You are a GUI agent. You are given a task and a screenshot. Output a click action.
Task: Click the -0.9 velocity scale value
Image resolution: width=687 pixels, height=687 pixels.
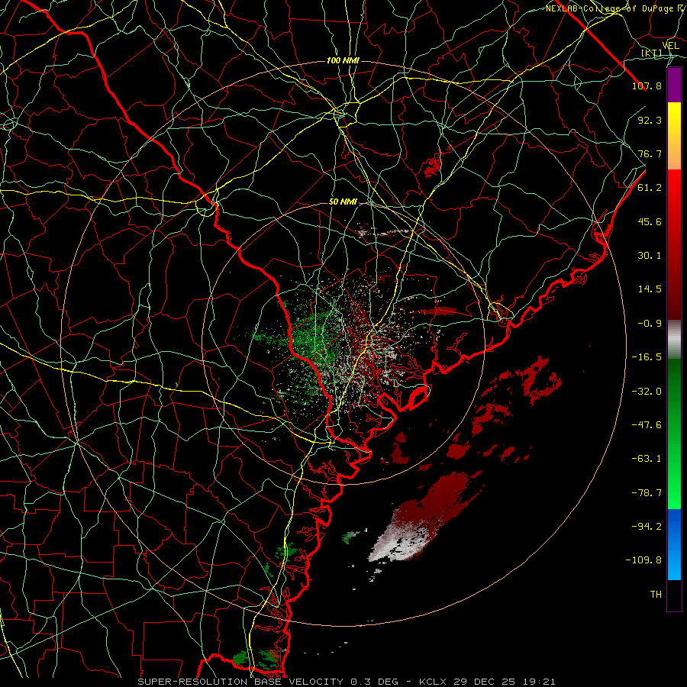[x=650, y=324]
